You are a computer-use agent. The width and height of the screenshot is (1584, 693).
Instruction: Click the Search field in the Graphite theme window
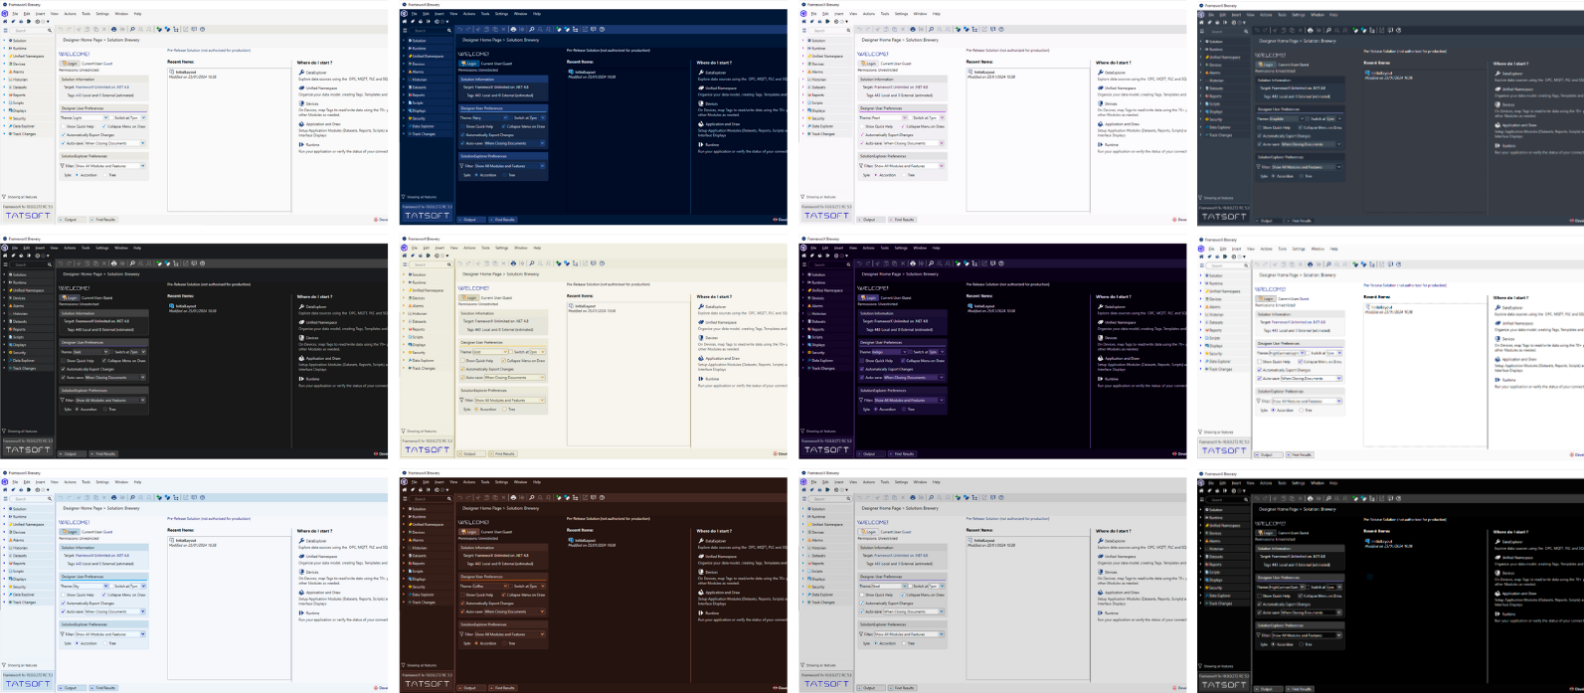point(1221,31)
